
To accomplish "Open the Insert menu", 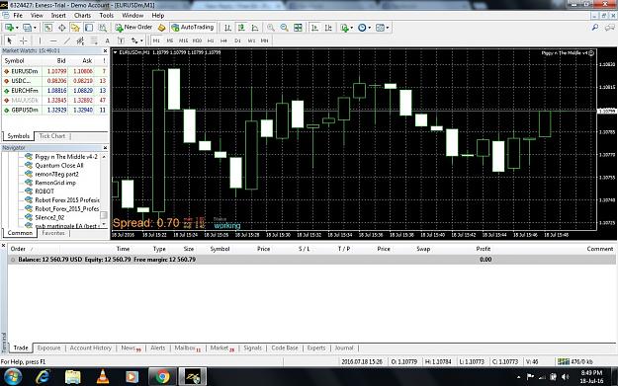I will [58, 16].
